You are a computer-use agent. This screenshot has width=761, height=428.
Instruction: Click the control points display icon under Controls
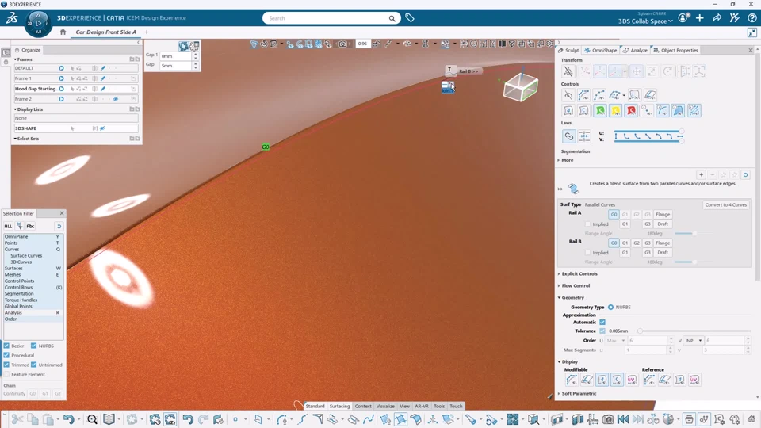point(584,95)
